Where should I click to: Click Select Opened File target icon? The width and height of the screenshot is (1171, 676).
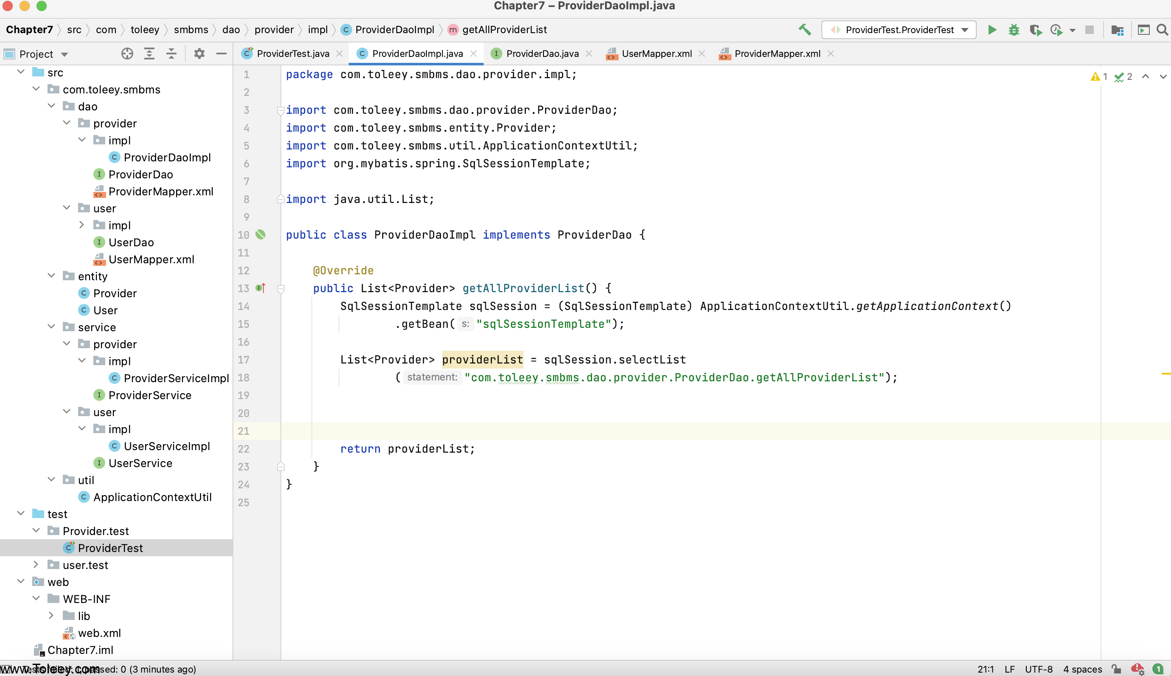(x=127, y=54)
